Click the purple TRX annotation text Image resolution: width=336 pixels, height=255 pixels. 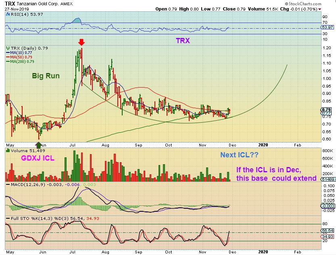pyautogui.click(x=183, y=41)
